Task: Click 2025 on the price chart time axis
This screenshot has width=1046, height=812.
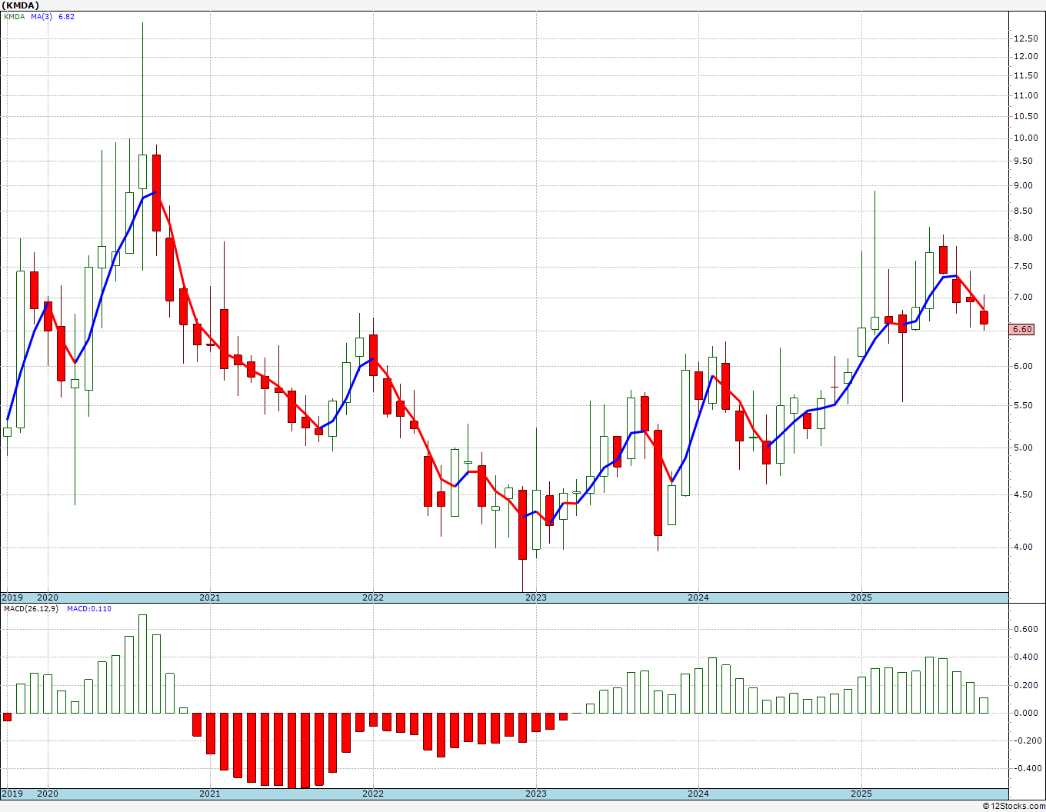Action: 861,597
